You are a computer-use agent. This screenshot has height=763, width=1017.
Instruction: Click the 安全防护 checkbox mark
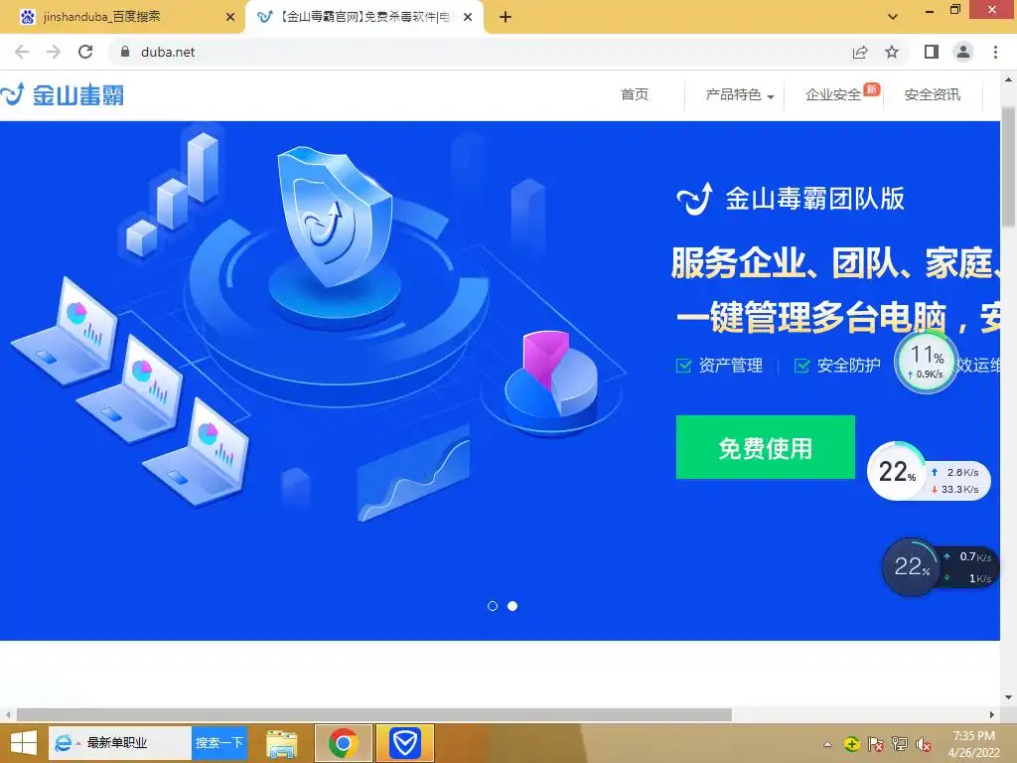(x=801, y=366)
